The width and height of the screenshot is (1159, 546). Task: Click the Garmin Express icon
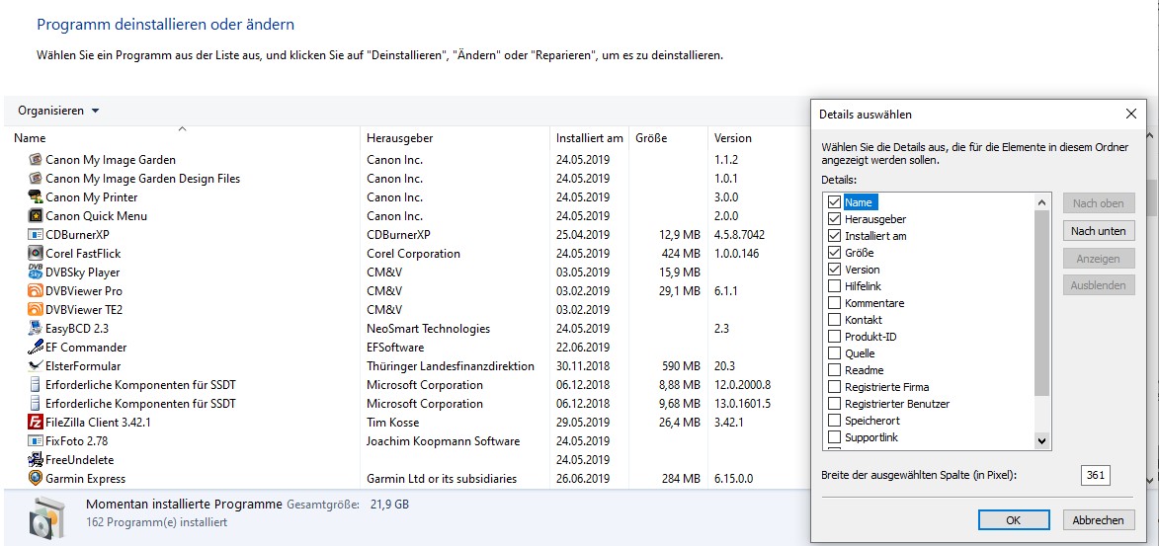click(35, 479)
